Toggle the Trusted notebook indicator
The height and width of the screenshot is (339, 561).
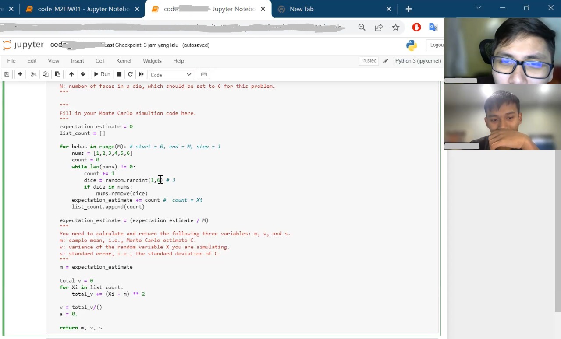(x=368, y=61)
